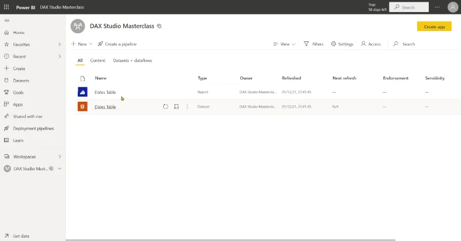Open workspace Settings
The width and height of the screenshot is (461, 241).
point(342,44)
